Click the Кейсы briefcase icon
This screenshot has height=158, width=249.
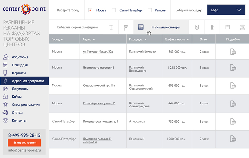pos(5,96)
